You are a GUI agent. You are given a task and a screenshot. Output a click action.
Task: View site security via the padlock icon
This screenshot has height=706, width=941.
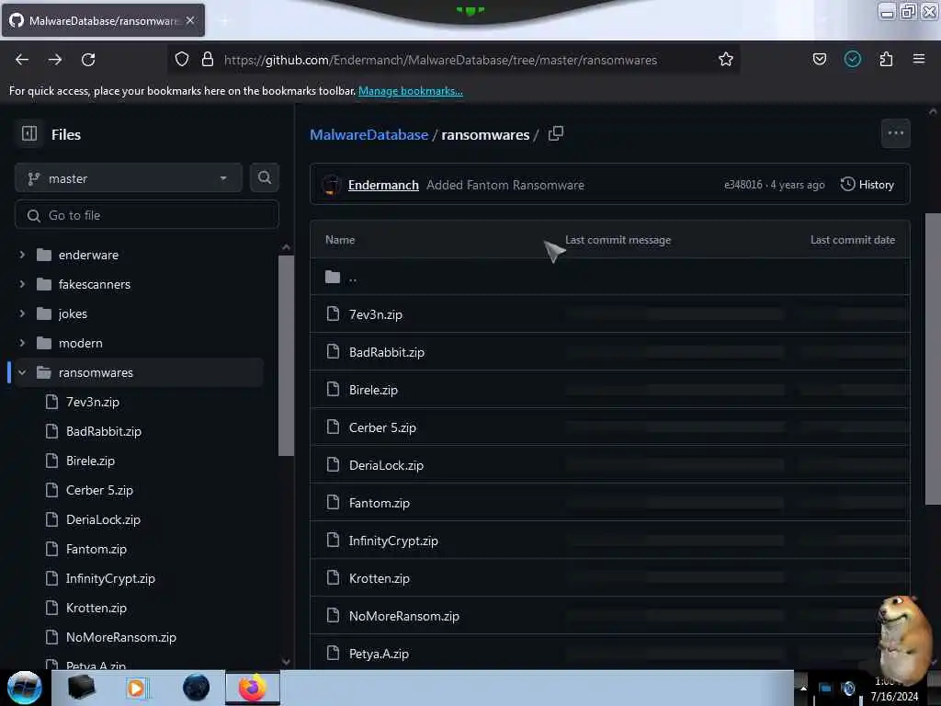(x=208, y=59)
